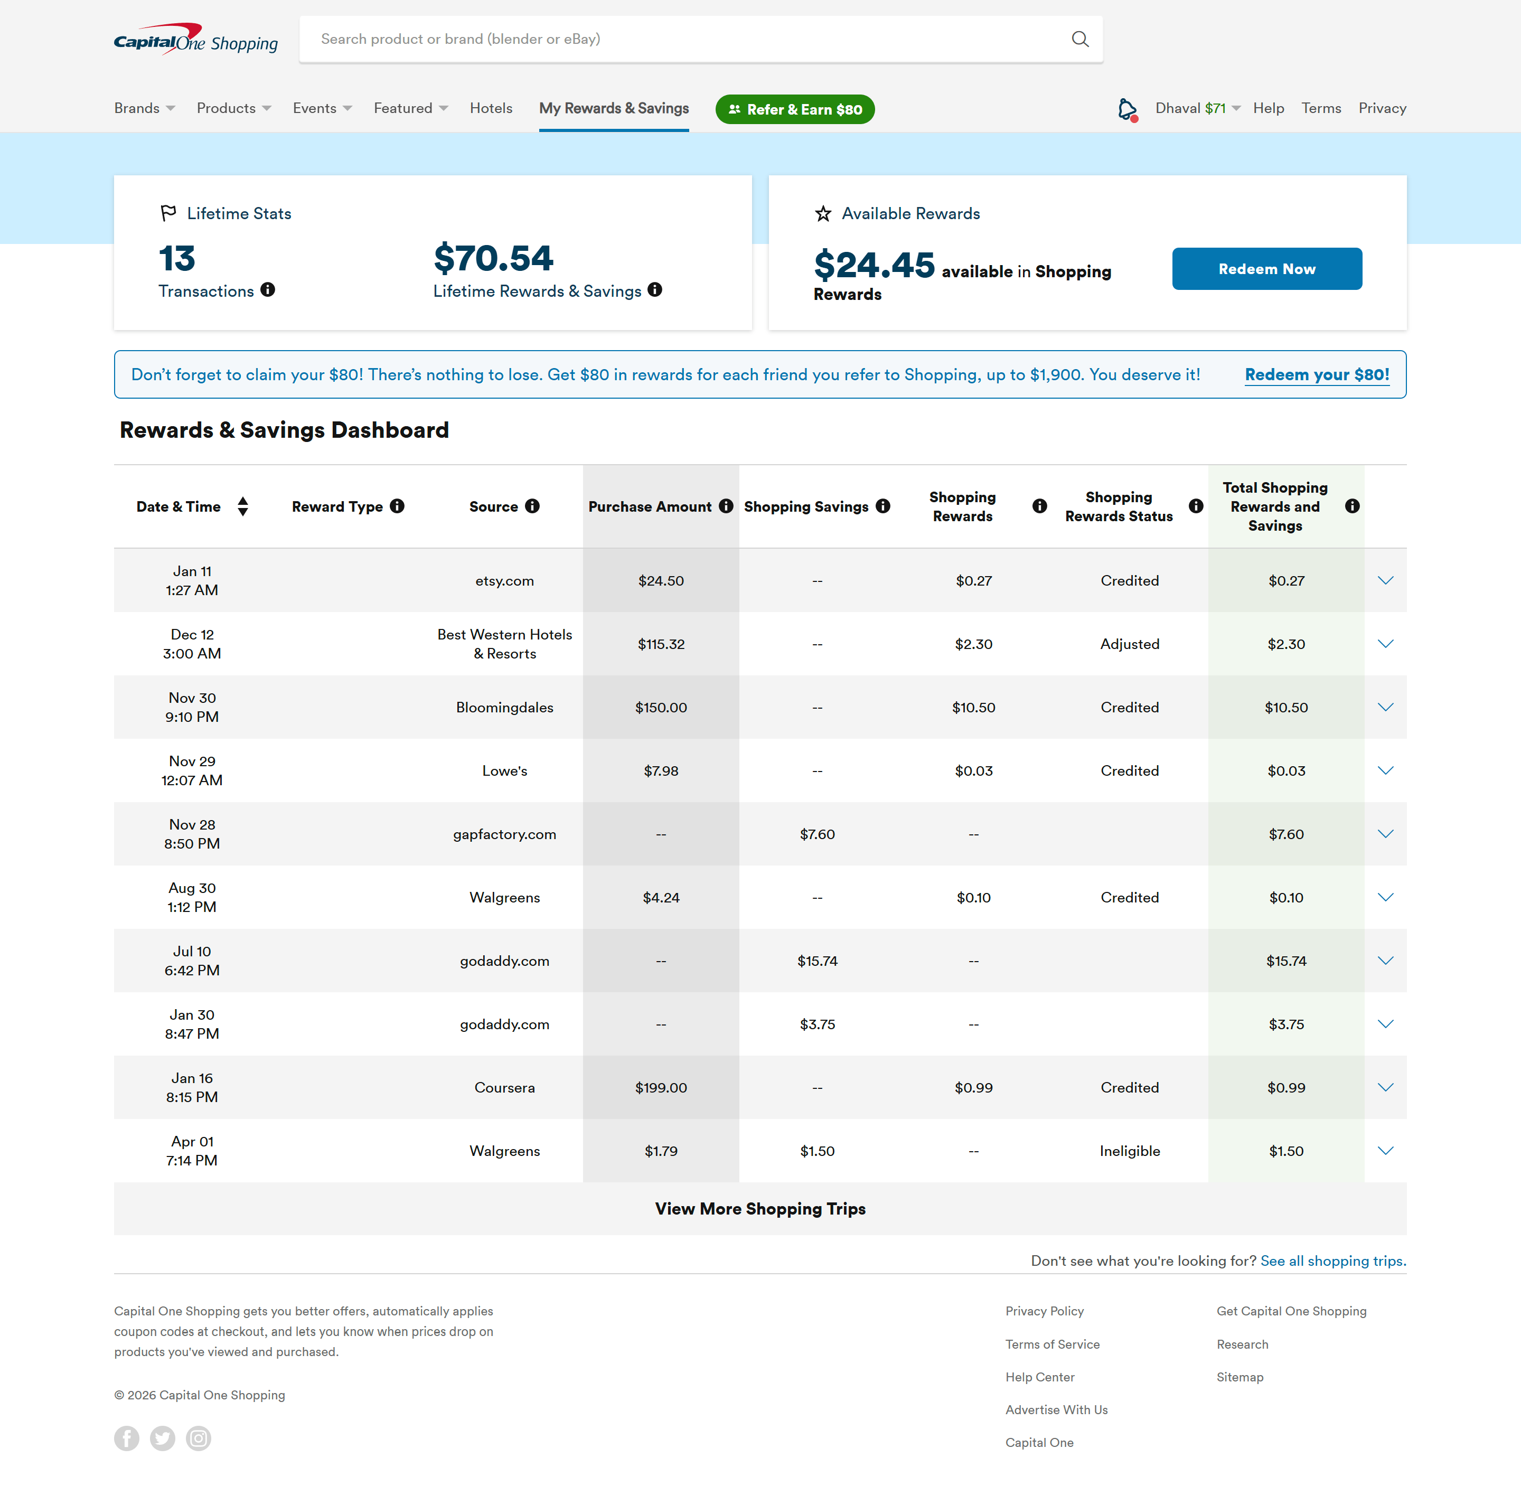Click the Refer & Earn $80 button

pos(795,109)
